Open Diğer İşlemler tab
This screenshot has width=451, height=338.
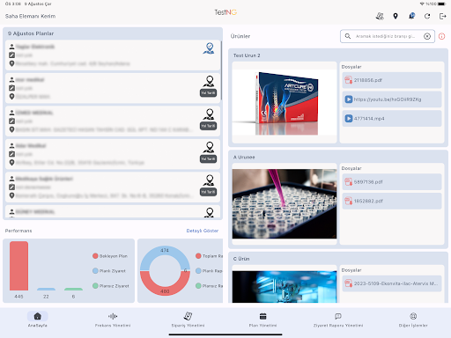(x=413, y=320)
